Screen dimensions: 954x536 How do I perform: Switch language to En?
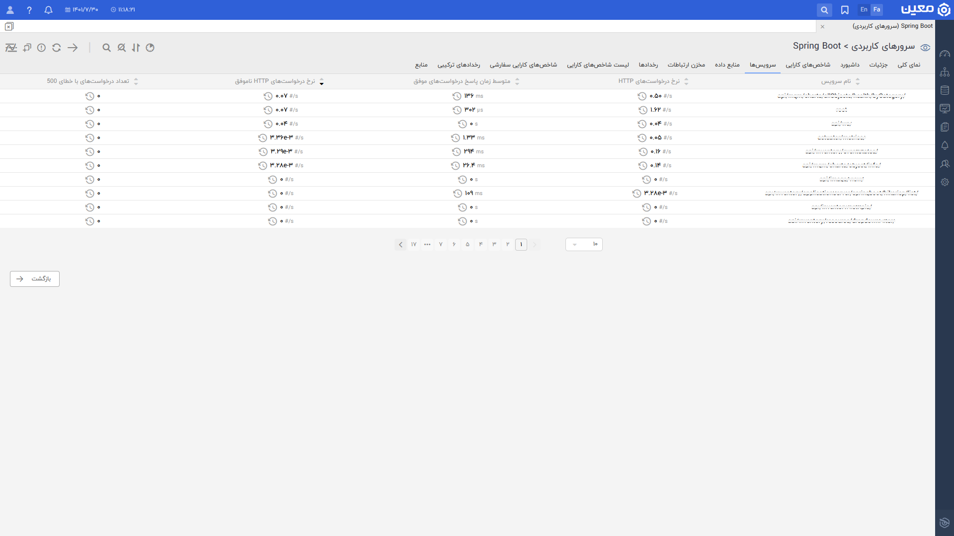pyautogui.click(x=864, y=10)
